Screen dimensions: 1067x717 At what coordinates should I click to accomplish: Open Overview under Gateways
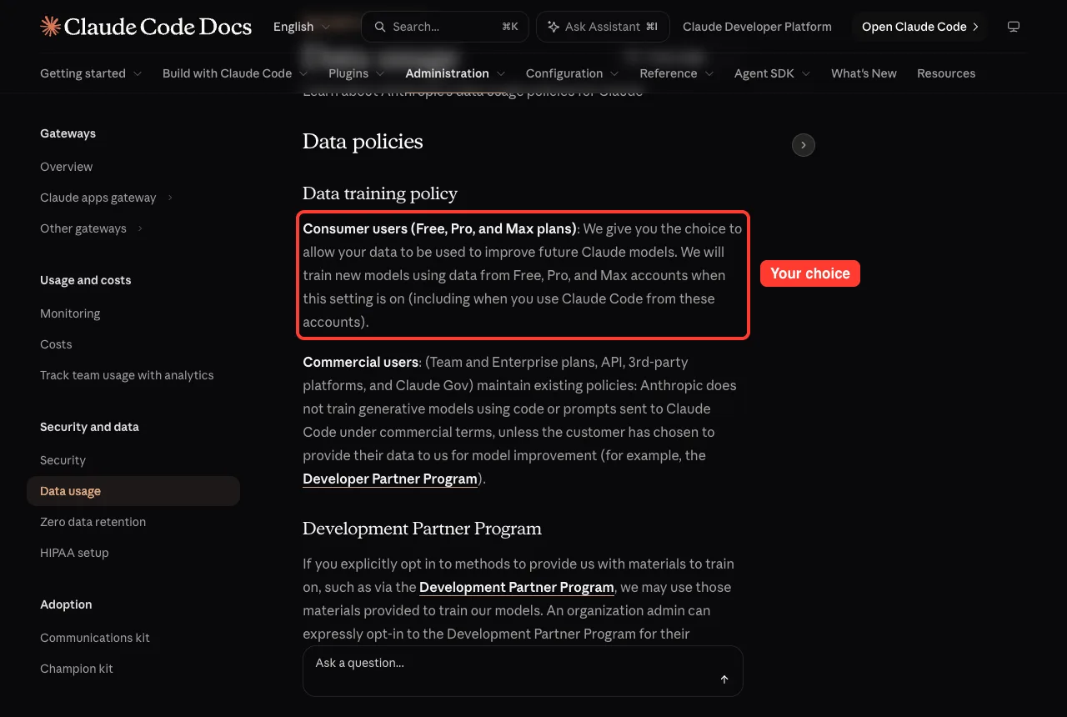[67, 167]
